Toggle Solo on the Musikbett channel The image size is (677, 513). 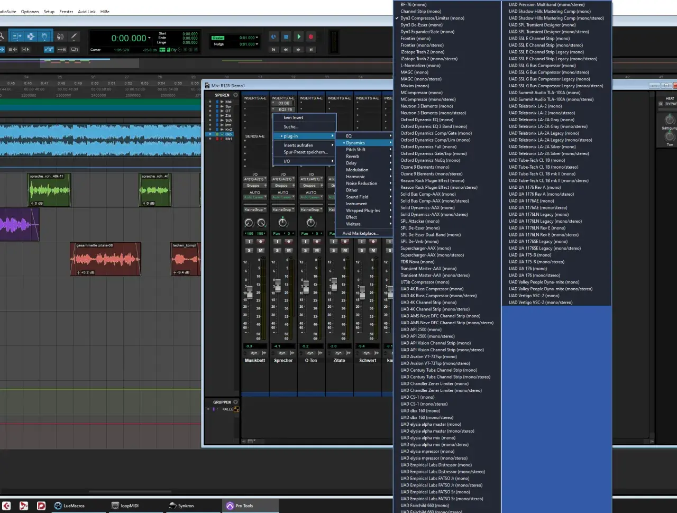249,250
